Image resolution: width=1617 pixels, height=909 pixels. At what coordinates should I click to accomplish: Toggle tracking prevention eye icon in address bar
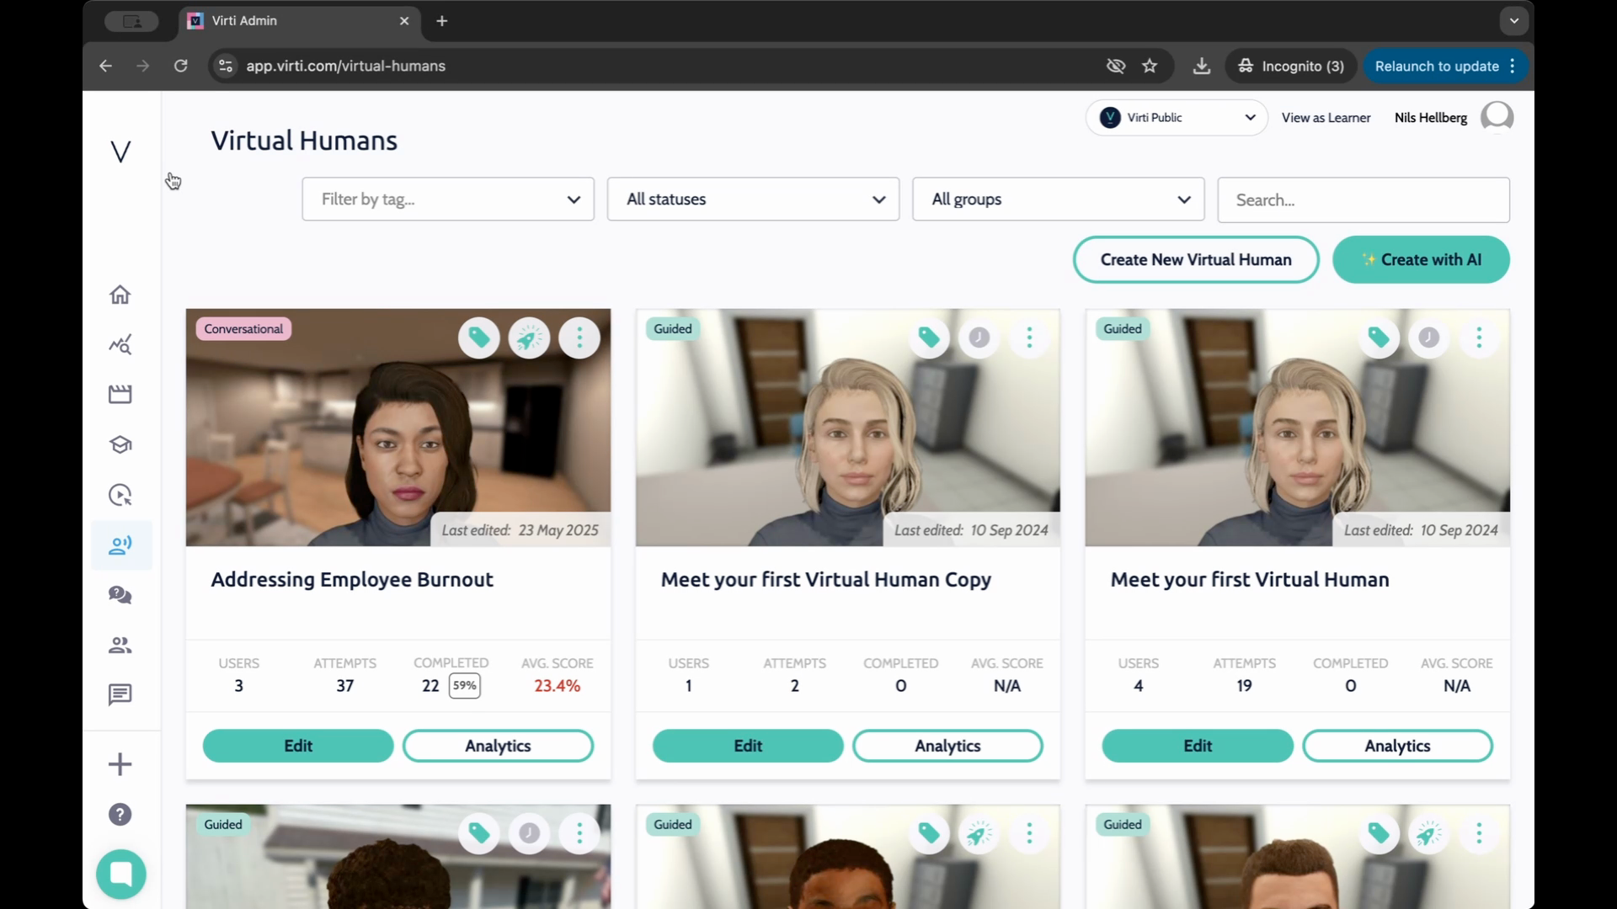(x=1116, y=66)
